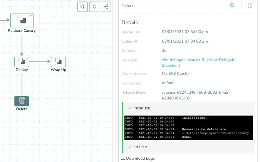Image resolution: width=260 pixels, height=162 pixels.
Task: Select the Rollback Canary step node
Action: pos(22,20)
